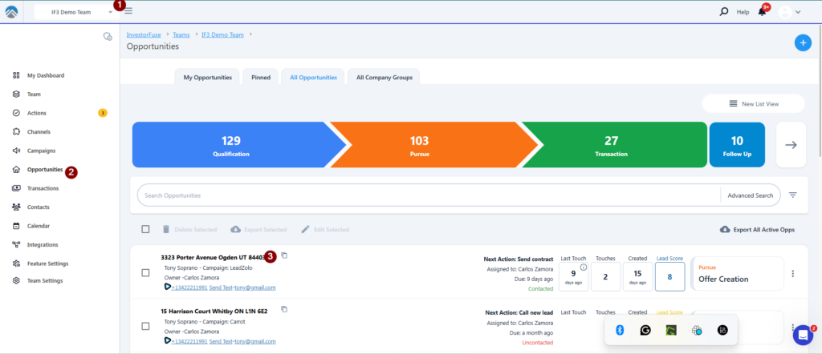Click the InvestorFuse mountain logo
The width and height of the screenshot is (822, 354).
(11, 11)
